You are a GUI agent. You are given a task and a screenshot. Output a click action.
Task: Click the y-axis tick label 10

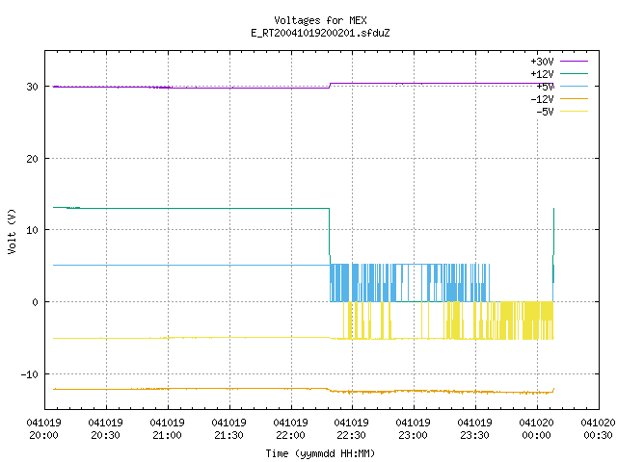(x=32, y=230)
